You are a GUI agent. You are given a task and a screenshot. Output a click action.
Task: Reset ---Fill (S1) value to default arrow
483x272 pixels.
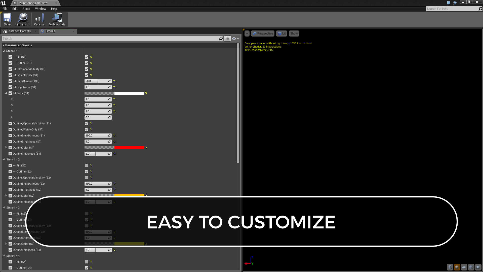tap(91, 57)
